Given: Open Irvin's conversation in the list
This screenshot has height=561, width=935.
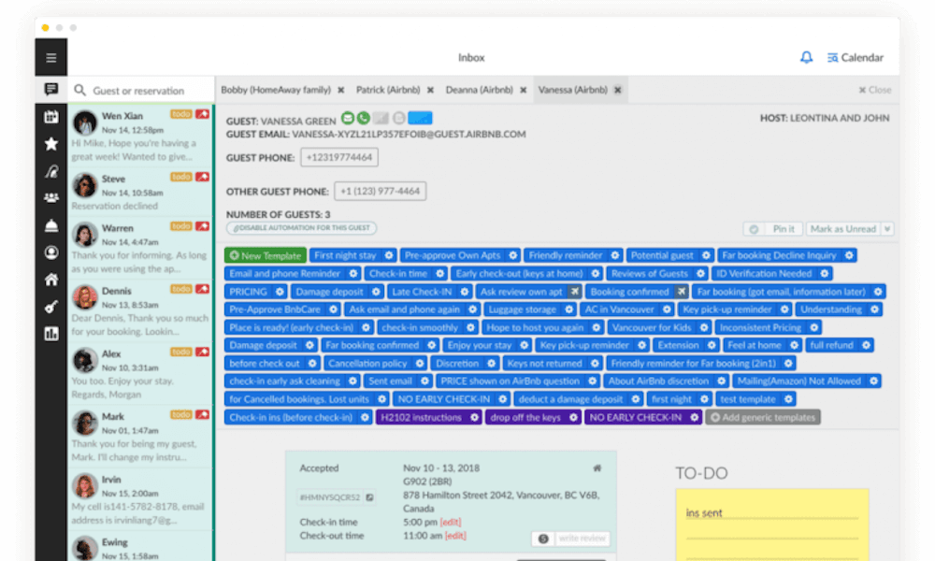Looking at the screenshot, I should pos(141,499).
